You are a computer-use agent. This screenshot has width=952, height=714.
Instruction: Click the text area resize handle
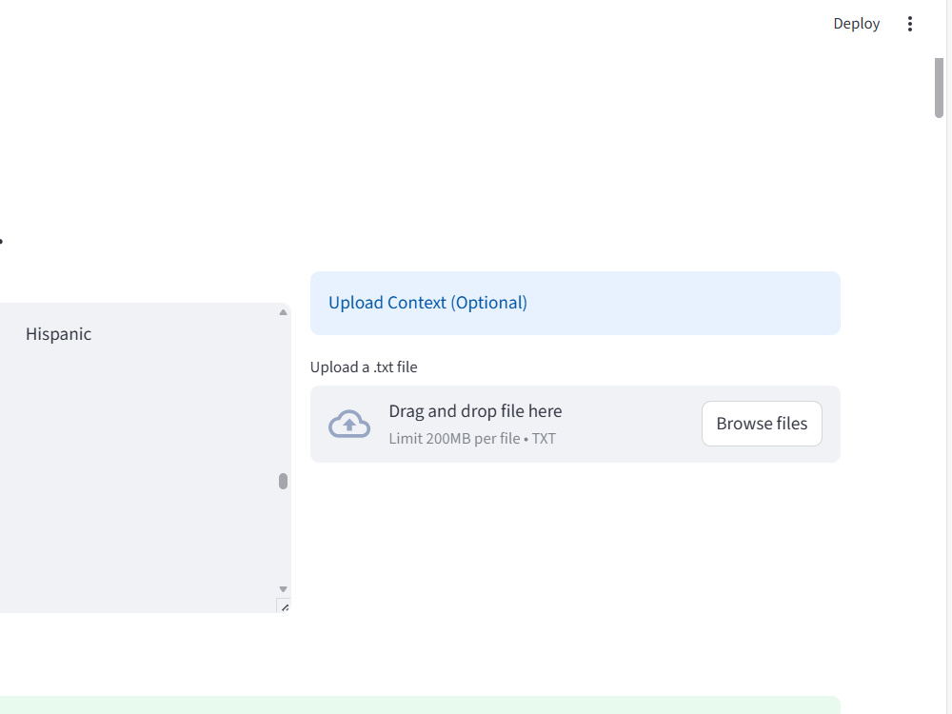coord(284,606)
